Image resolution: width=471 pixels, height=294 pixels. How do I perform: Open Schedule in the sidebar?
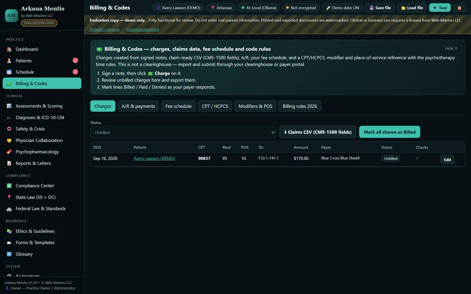tap(42, 72)
